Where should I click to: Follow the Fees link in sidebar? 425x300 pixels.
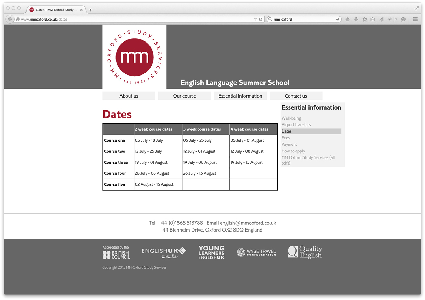[x=285, y=138]
